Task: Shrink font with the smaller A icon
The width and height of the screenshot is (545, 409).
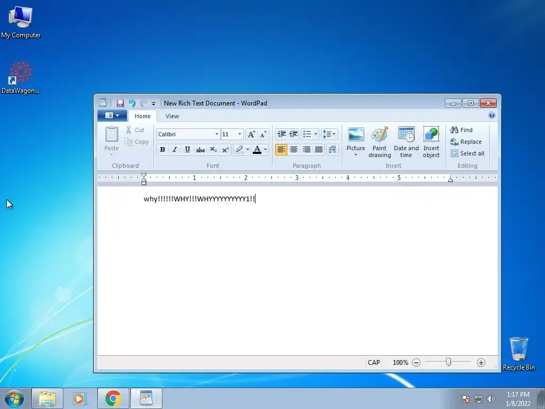Action: click(263, 134)
